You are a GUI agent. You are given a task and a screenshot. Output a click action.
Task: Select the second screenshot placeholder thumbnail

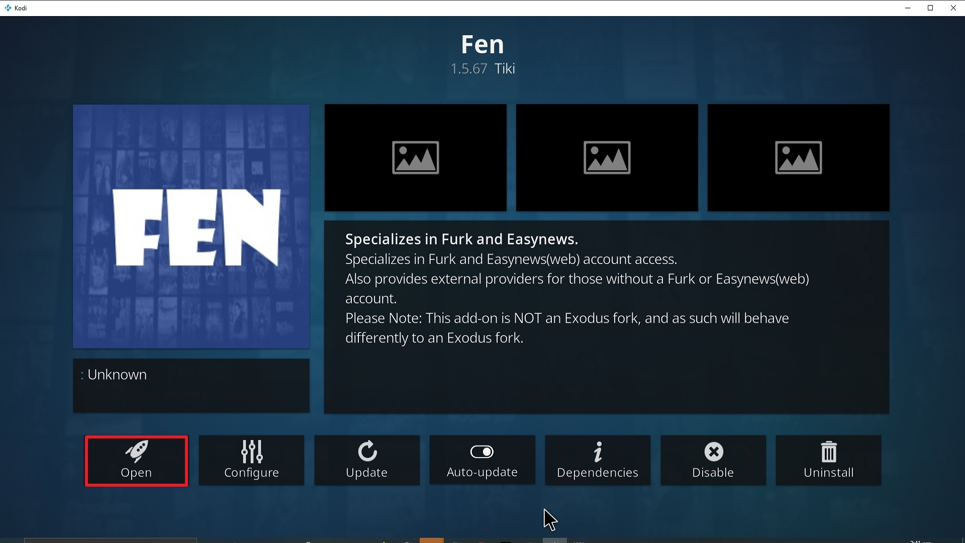607,157
